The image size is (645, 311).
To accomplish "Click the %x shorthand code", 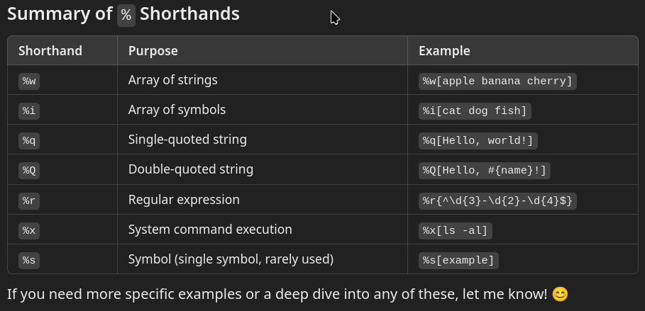I will point(29,230).
